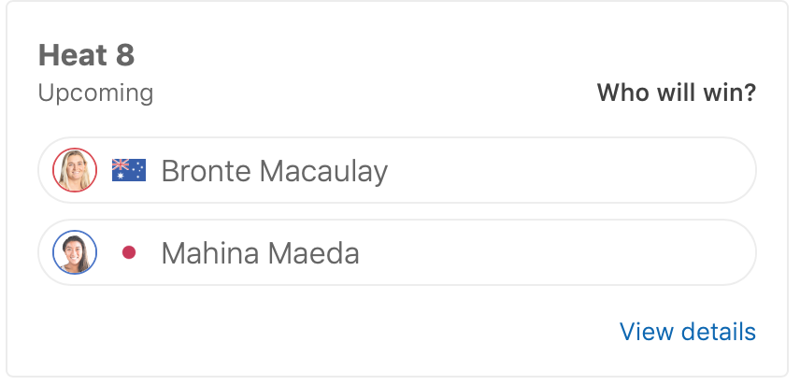Vote for the Australian surfer option
This screenshot has width=800, height=385.
point(396,170)
